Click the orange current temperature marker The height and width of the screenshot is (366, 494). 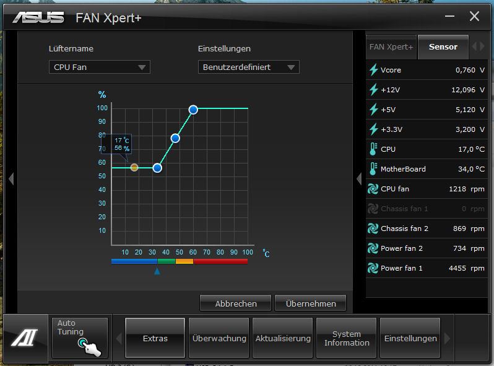click(134, 167)
